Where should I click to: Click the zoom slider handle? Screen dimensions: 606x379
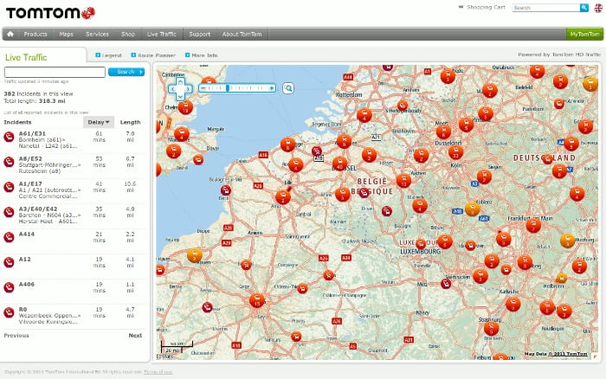coord(228,88)
